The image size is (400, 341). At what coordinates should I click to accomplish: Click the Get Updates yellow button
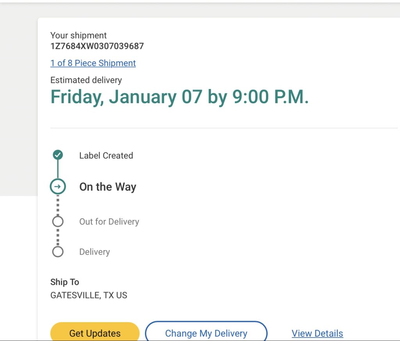coord(95,332)
